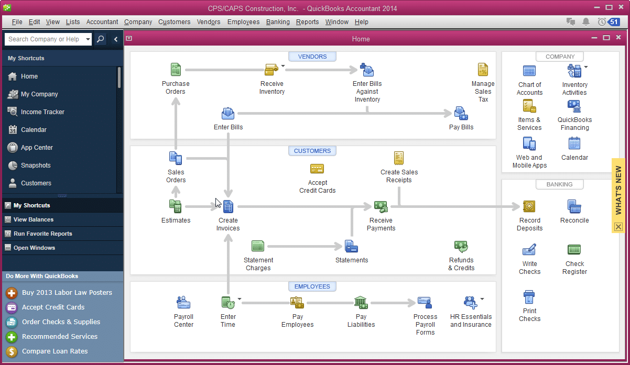
Task: Click the Receive Inventory icon
Action: pyautogui.click(x=271, y=70)
